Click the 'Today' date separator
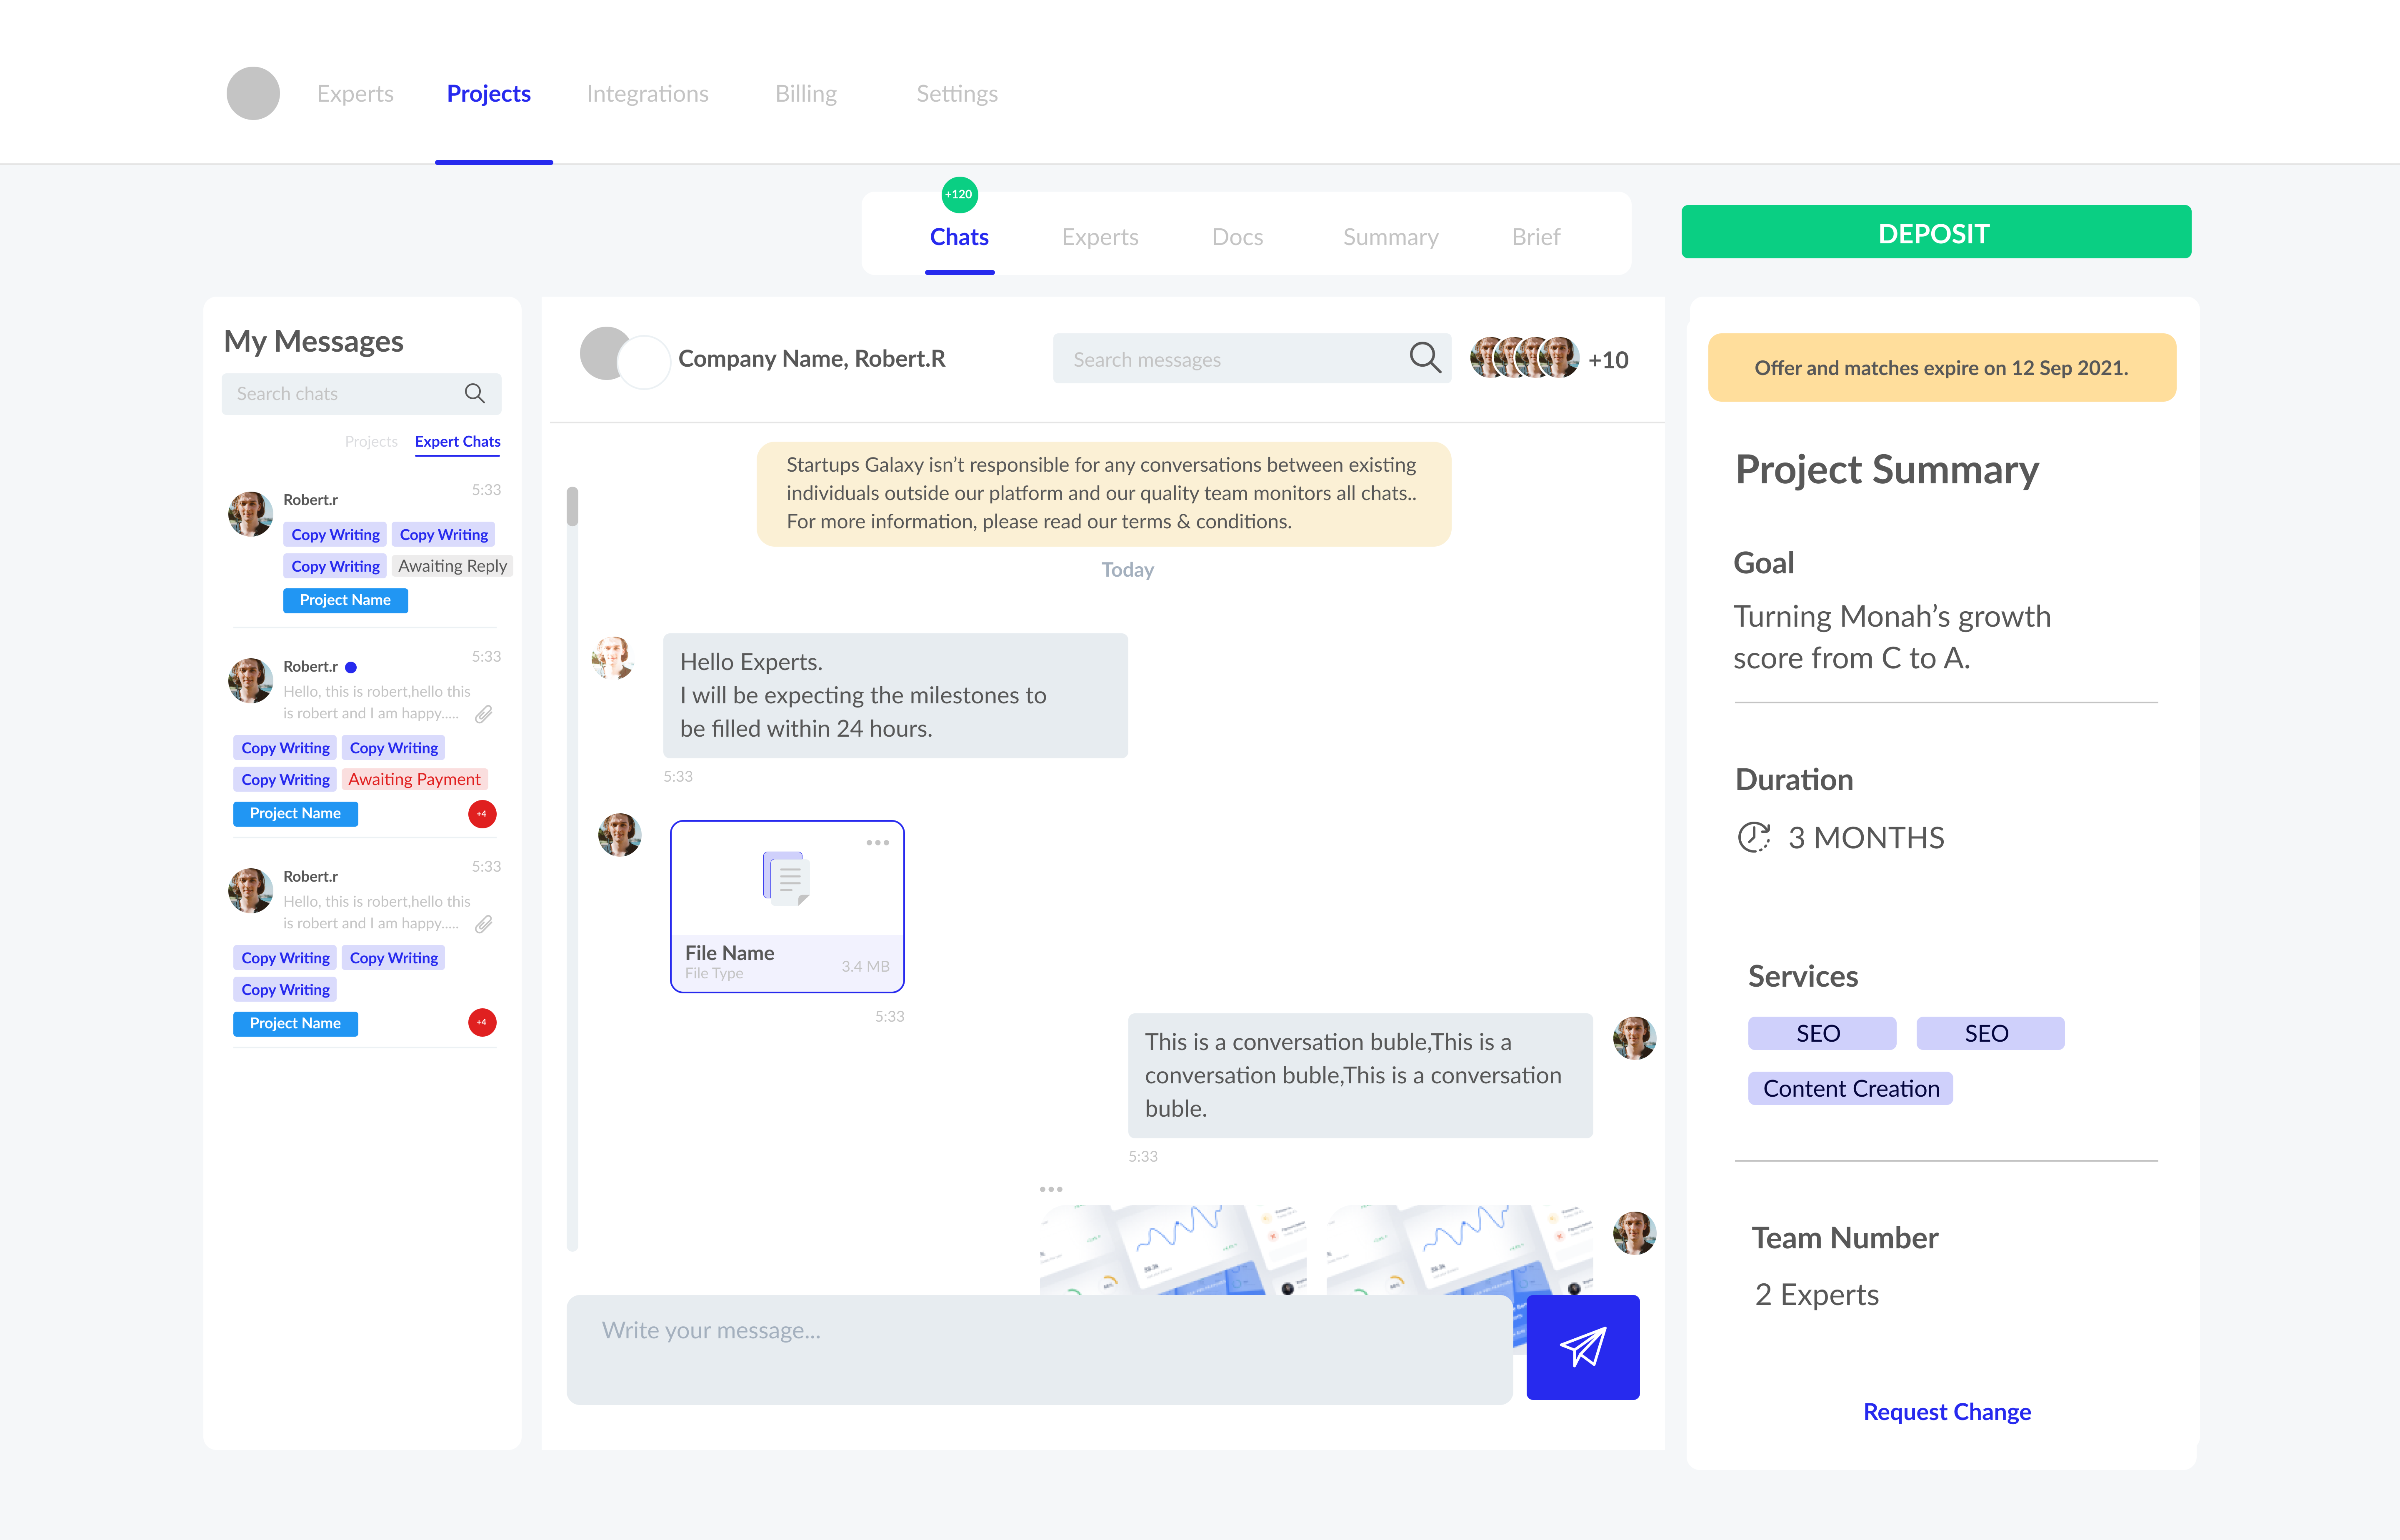The width and height of the screenshot is (2400, 1540). pyautogui.click(x=1127, y=569)
